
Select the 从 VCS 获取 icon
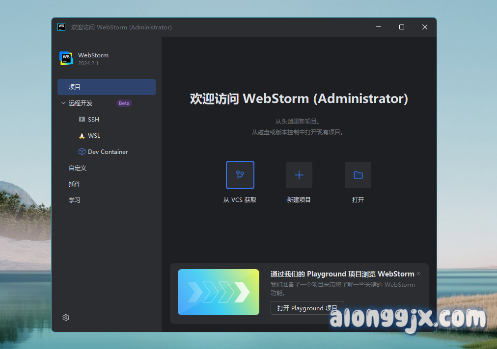240,175
